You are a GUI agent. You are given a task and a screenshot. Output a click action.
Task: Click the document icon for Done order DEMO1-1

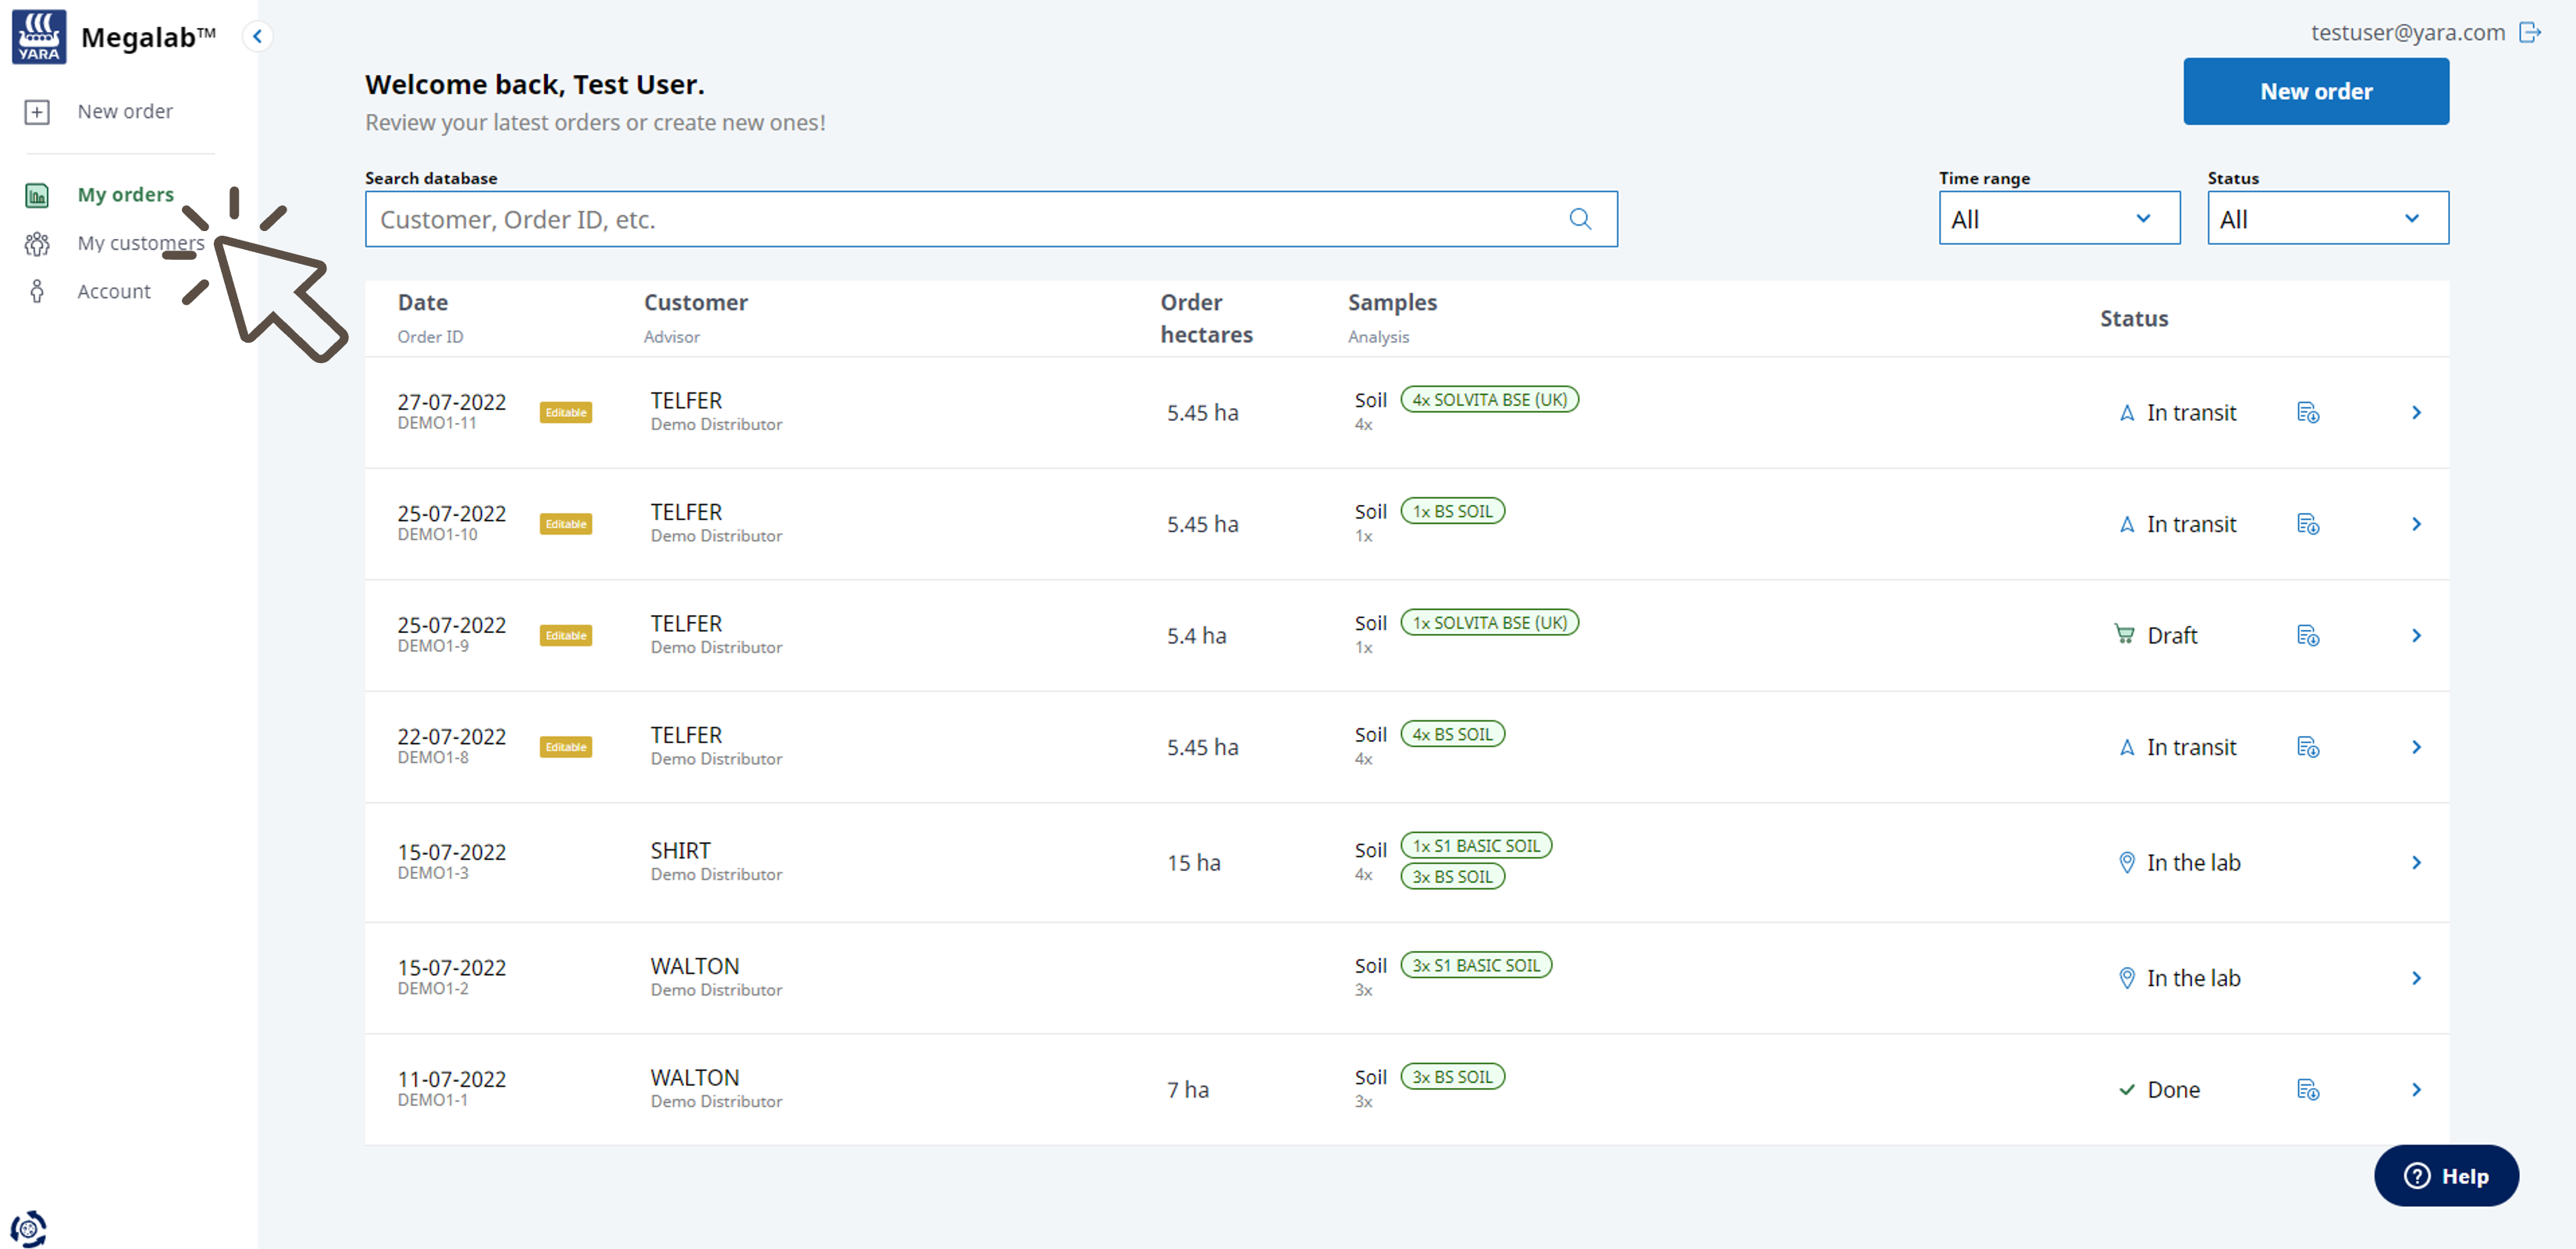[2307, 1090]
